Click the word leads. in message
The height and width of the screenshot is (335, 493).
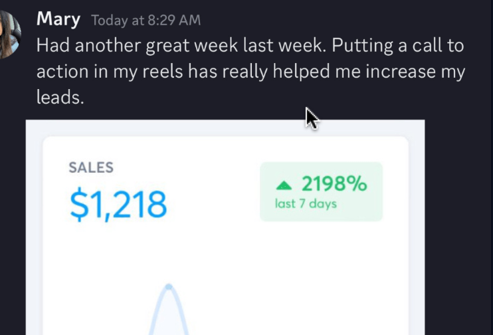tap(60, 97)
